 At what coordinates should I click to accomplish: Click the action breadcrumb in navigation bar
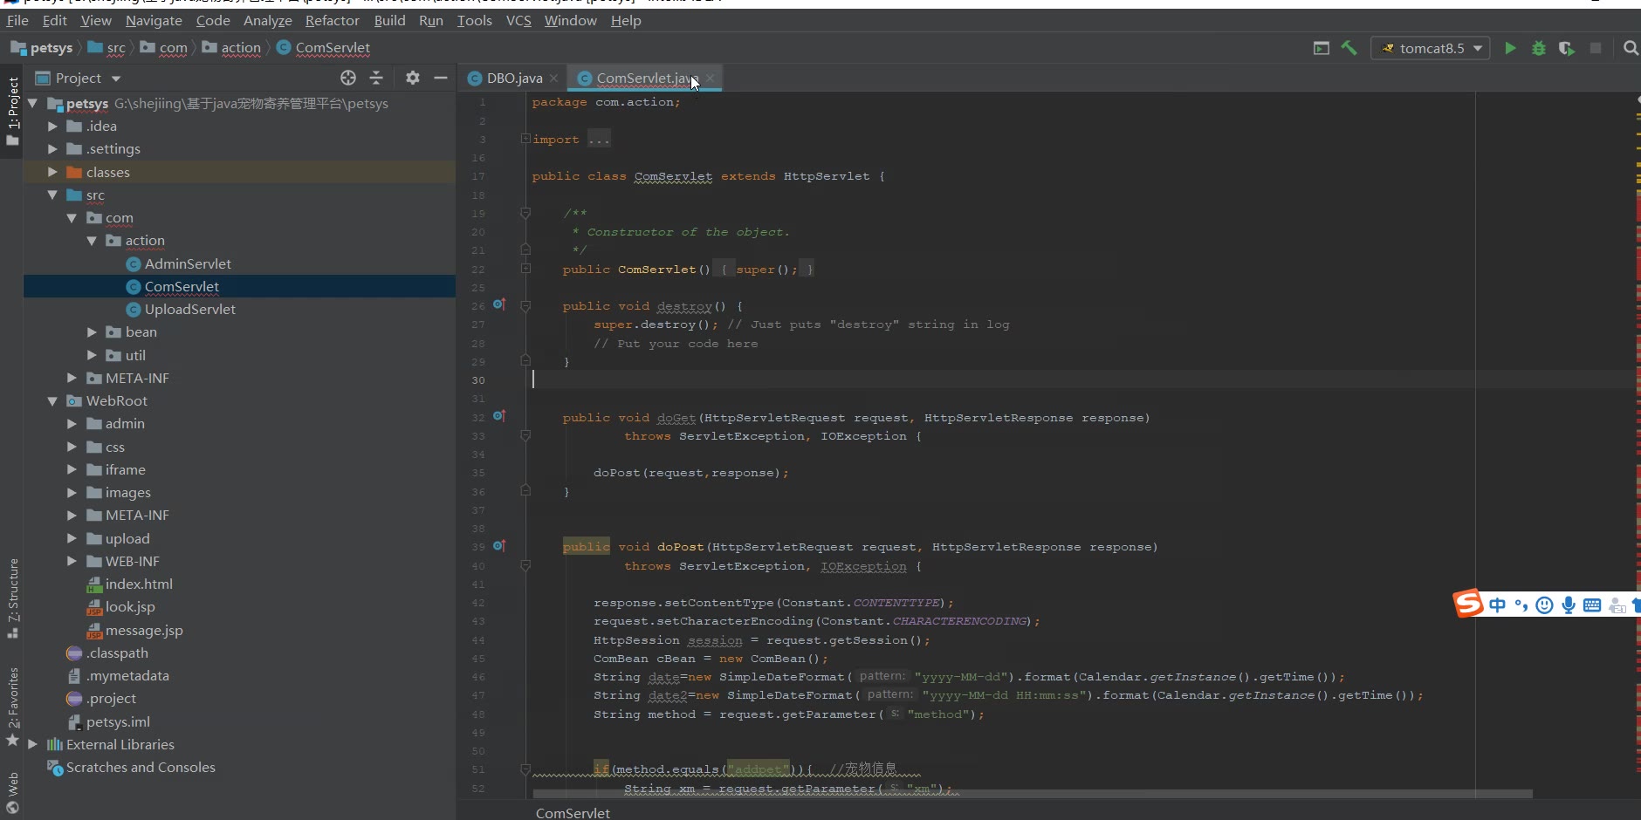[240, 48]
